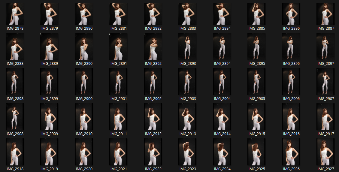Select the IMG_2925 thumbnail
Screen dimensions: 339x172
click(x=257, y=152)
